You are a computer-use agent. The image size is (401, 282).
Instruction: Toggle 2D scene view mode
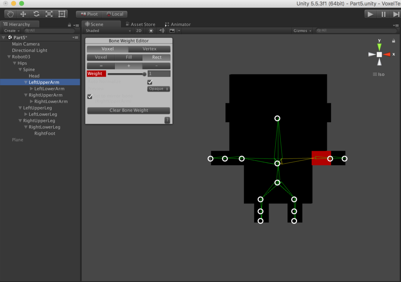pyautogui.click(x=139, y=30)
